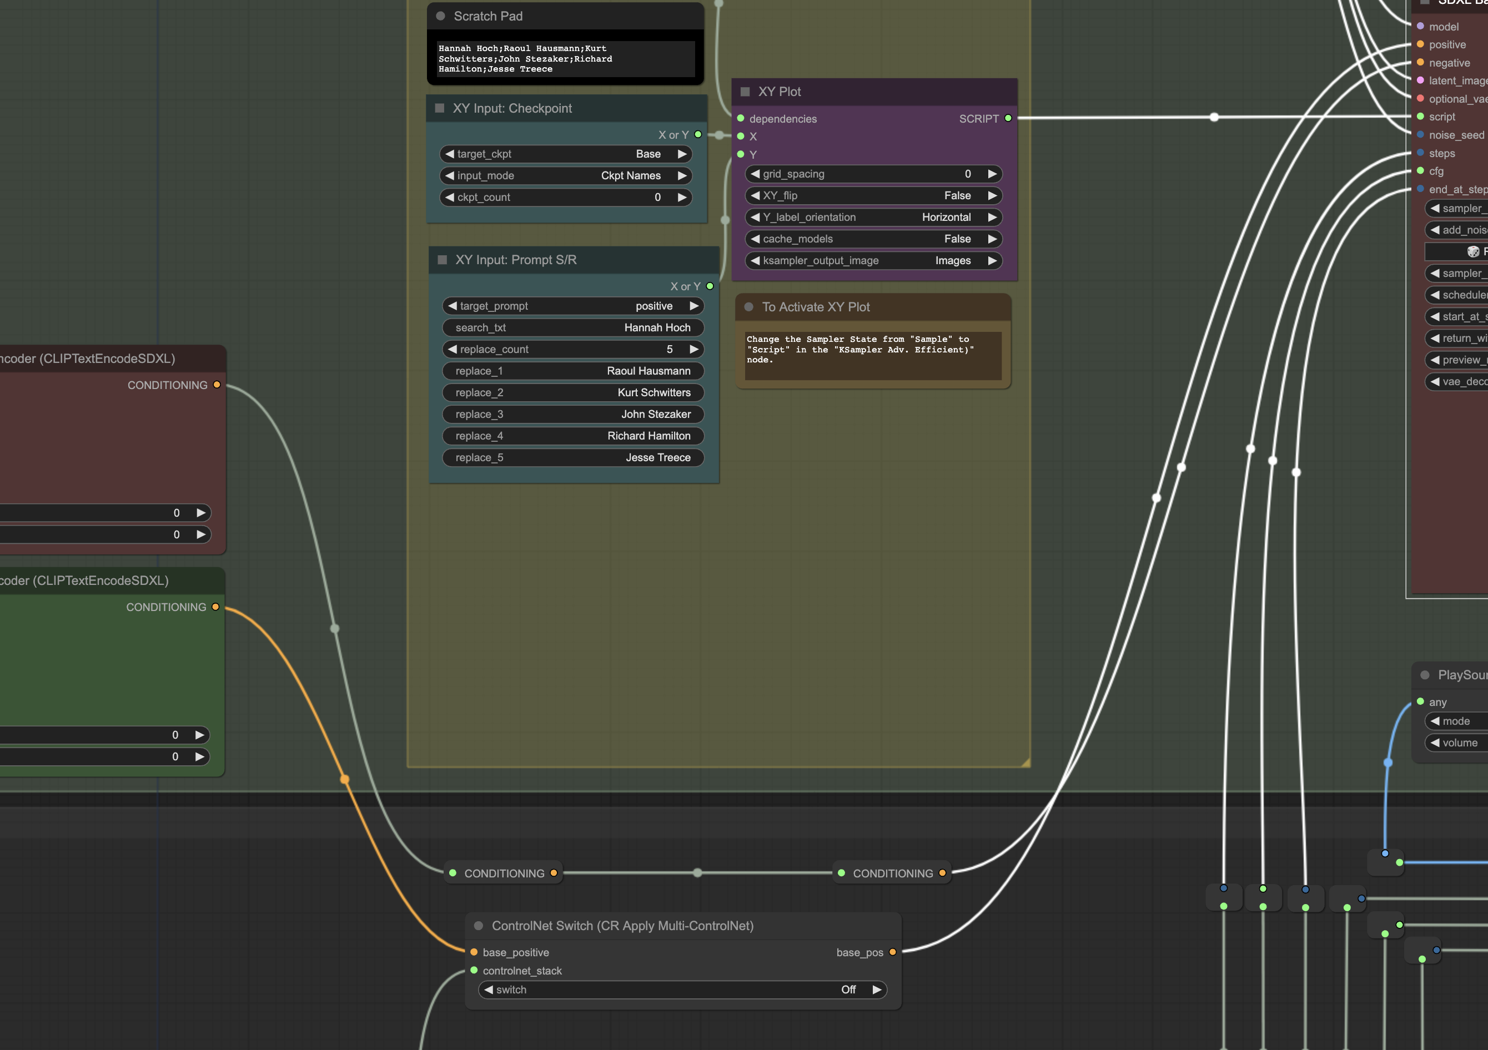Viewport: 1488px width, 1050px height.
Task: Click the XY Plot dependencies input connector
Action: point(741,119)
